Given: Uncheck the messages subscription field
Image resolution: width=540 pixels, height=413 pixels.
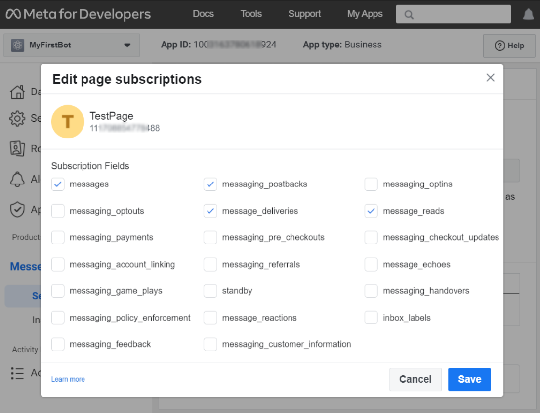Looking at the screenshot, I should pos(58,184).
